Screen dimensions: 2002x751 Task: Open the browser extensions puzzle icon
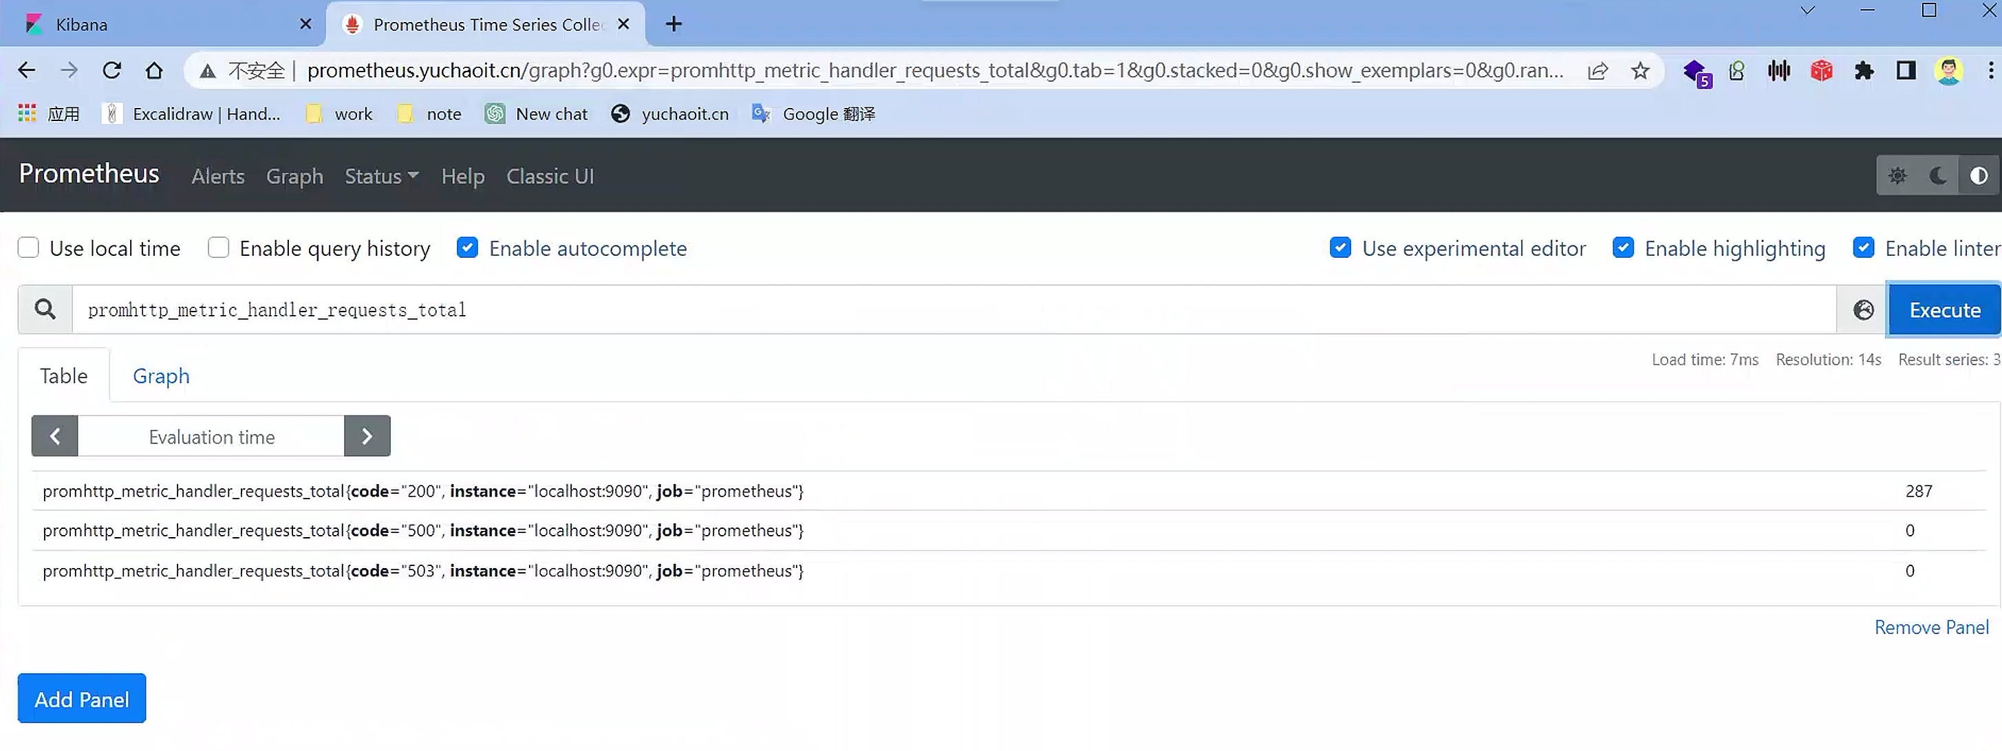point(1864,72)
